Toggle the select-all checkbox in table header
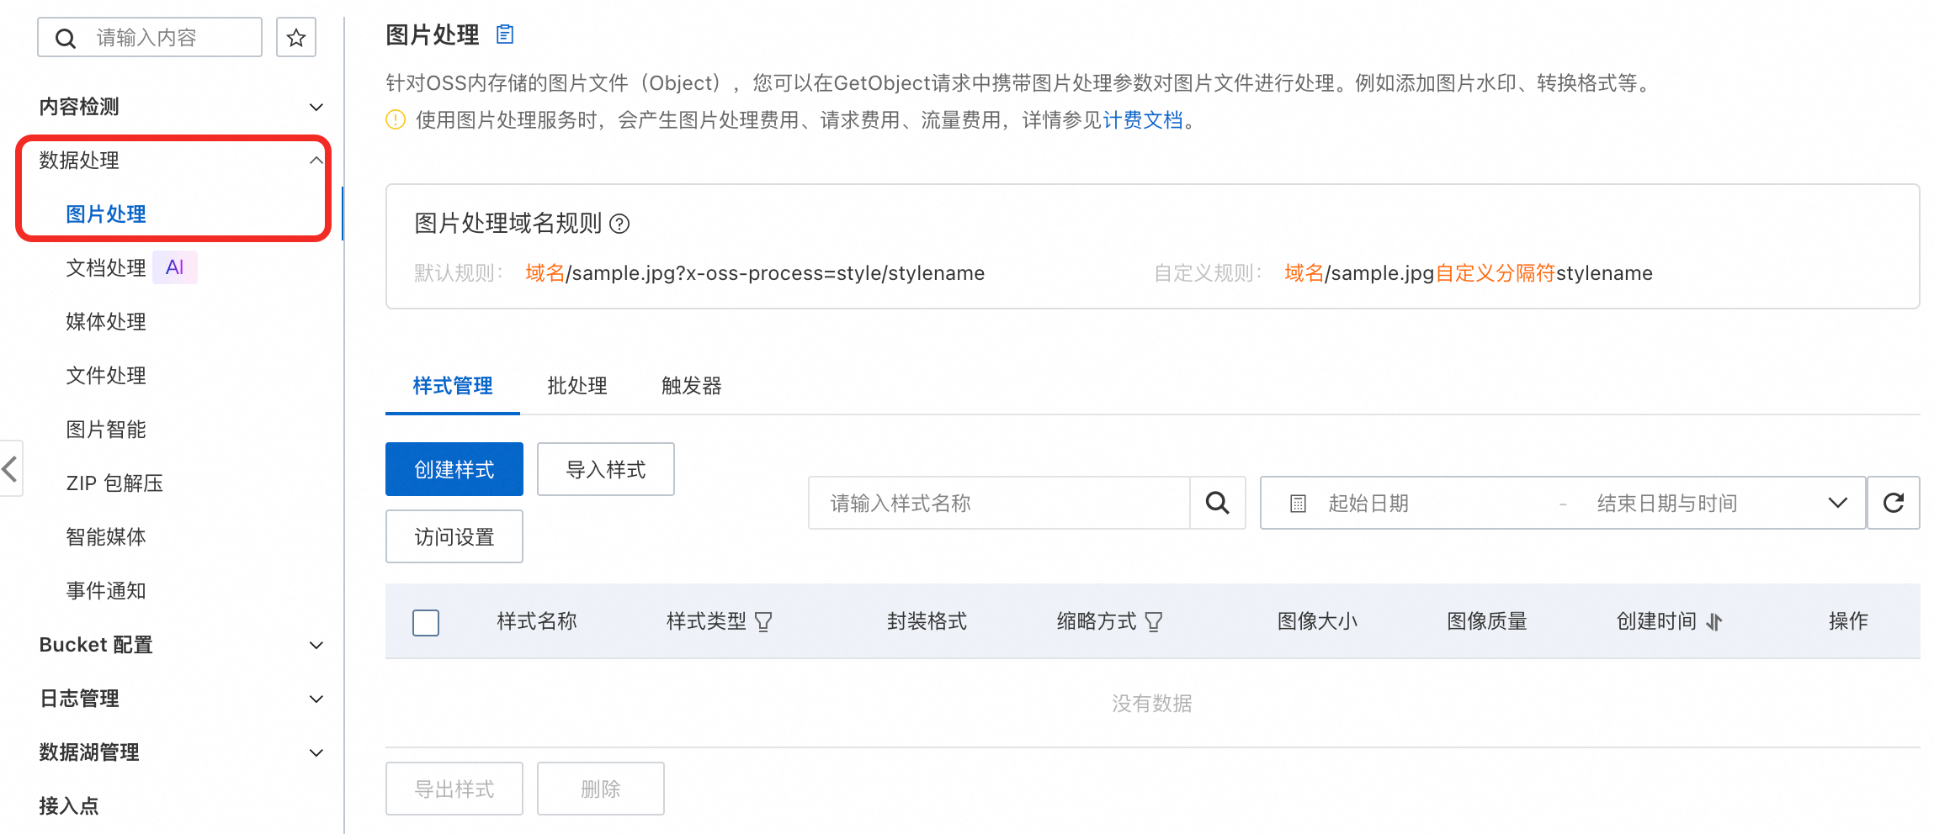 [x=426, y=622]
